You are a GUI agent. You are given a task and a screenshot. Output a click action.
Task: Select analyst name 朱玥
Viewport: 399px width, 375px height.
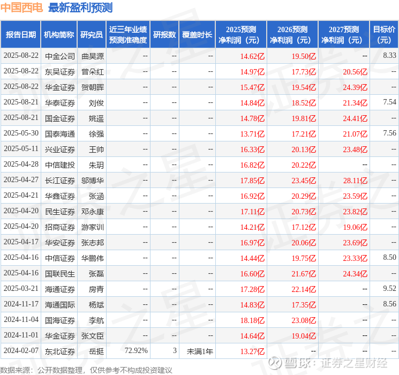pos(96,165)
